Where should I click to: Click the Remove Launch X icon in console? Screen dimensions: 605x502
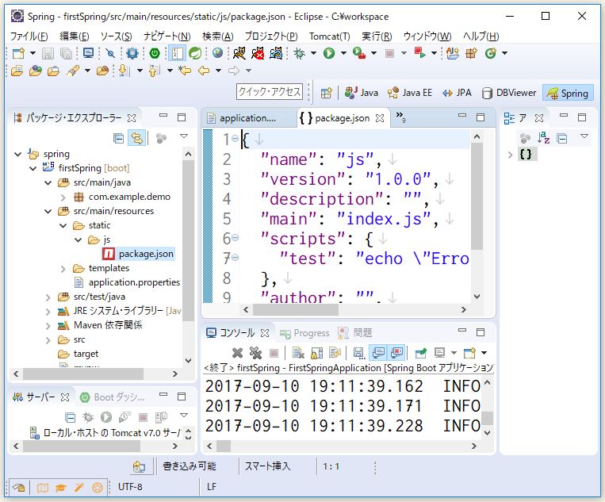237,352
